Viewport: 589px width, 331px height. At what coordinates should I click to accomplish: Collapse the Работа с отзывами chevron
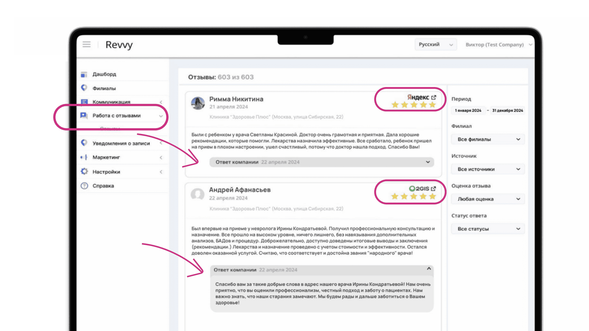pos(161,116)
